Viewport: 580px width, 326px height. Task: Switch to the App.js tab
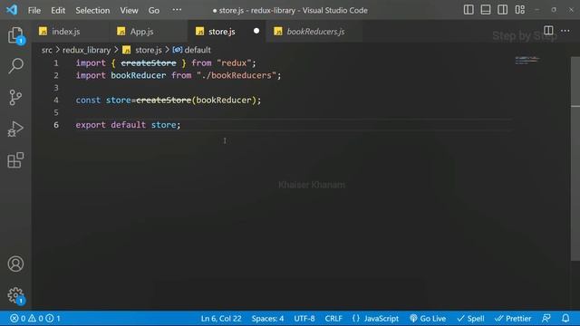click(149, 32)
